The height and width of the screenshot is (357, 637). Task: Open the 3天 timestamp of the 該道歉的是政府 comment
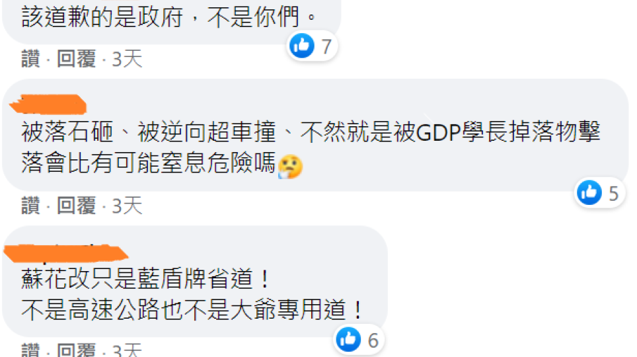[x=127, y=59]
